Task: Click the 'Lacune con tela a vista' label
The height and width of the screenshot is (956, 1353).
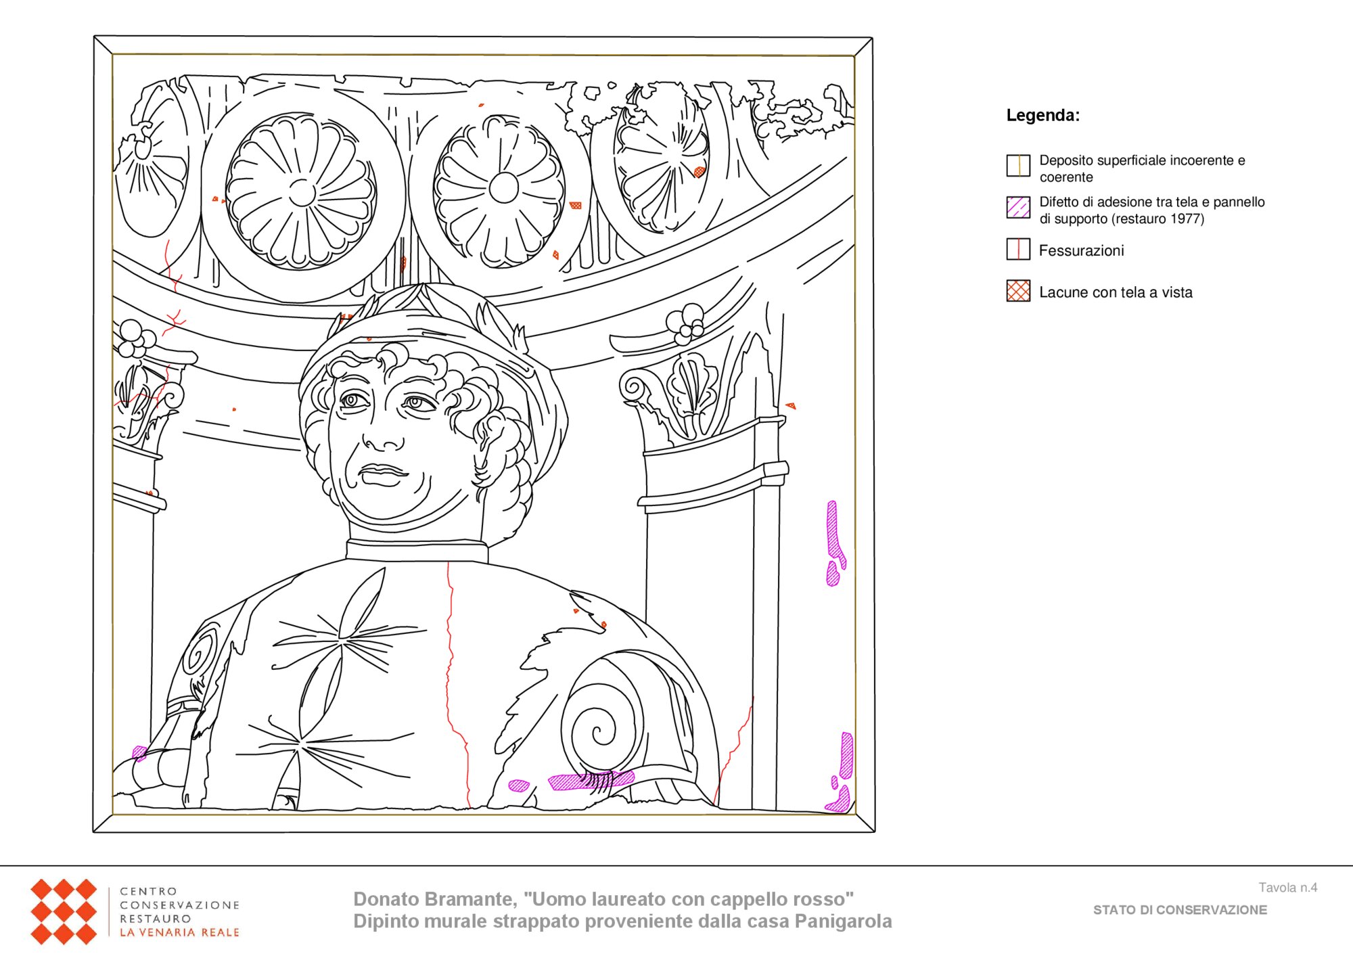Action: pyautogui.click(x=1116, y=292)
